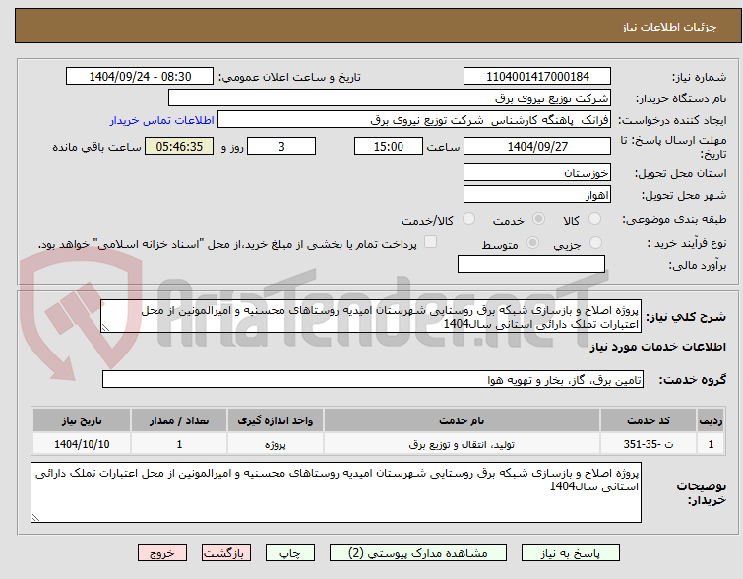The image size is (743, 579).
Task: Click the announcement date field 1404/09/24 - 08:30
Action: [140, 77]
